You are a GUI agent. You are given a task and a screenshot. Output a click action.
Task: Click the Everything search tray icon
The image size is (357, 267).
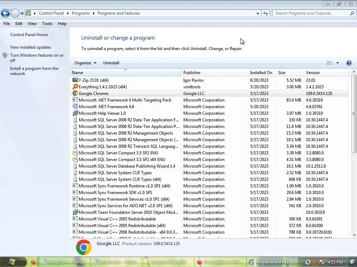click(315, 262)
